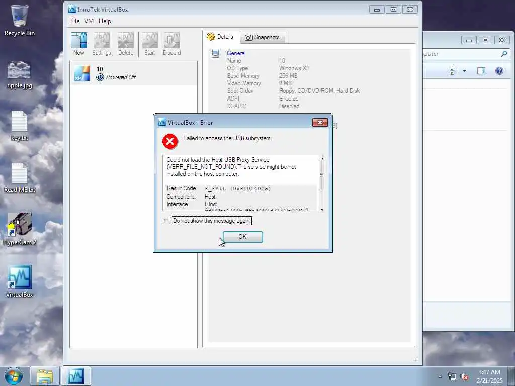Image resolution: width=515 pixels, height=386 pixels.
Task: Select key.txt file on desktop
Action: coord(20,126)
